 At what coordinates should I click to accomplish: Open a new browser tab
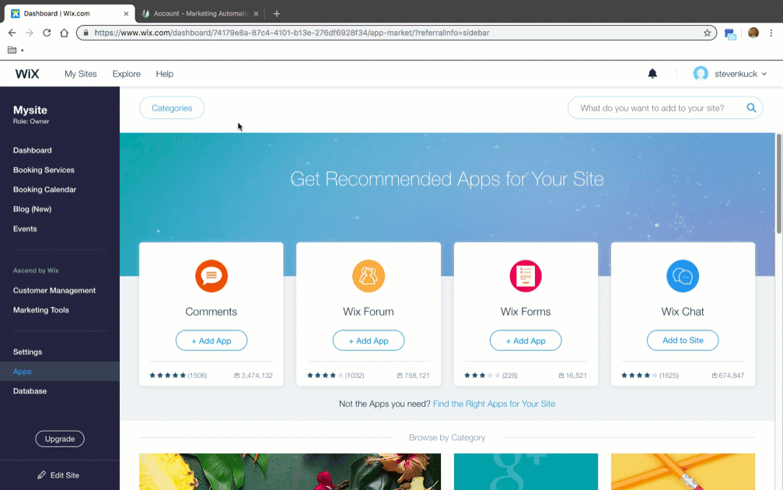coord(277,13)
